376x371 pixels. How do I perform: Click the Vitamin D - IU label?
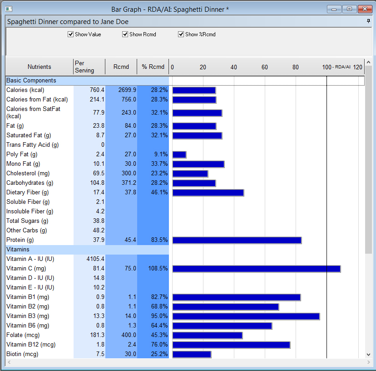pyautogui.click(x=30, y=278)
